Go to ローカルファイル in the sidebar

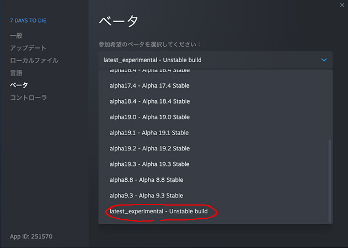(34, 60)
